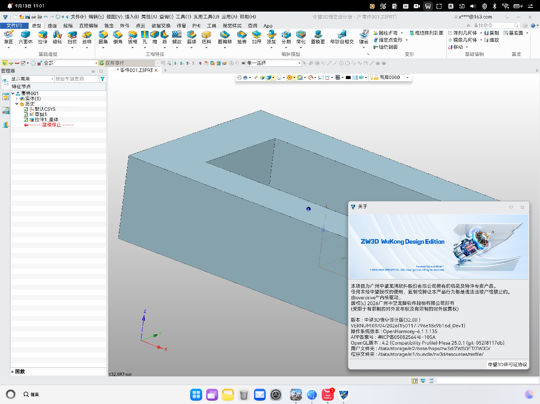Switch to the 直接编辑 ribbon tab
Viewport: 540px width, 404px height.
pos(89,26)
